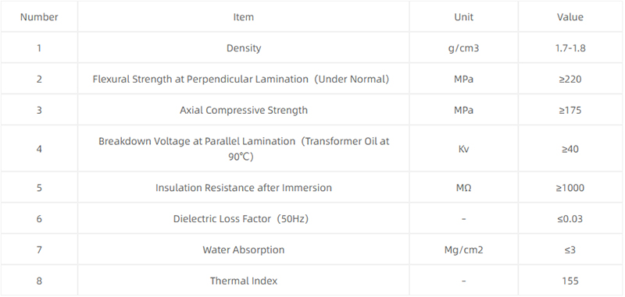
Task: Click the Number column header
Action: pyautogui.click(x=39, y=16)
